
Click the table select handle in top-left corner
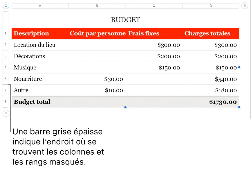6,6
